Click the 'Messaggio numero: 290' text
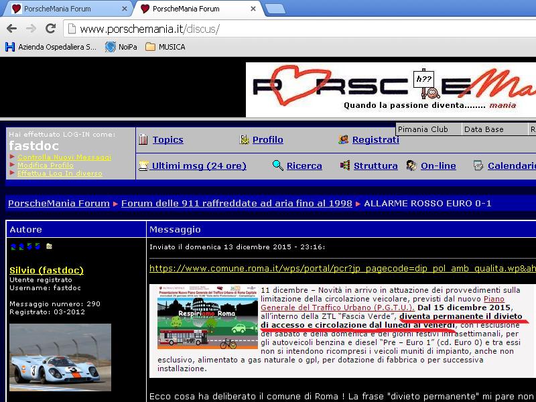The width and height of the screenshot is (536, 402). tap(55, 304)
